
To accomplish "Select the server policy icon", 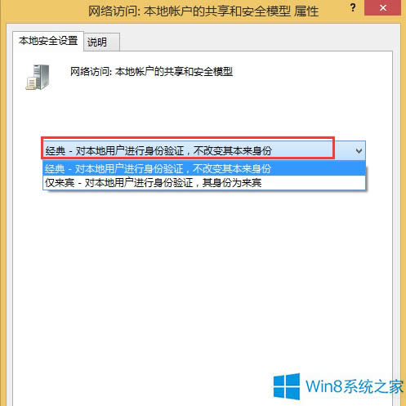I will coord(38,77).
